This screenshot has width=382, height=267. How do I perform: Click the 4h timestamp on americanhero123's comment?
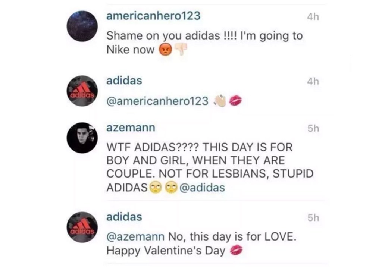coord(313,16)
